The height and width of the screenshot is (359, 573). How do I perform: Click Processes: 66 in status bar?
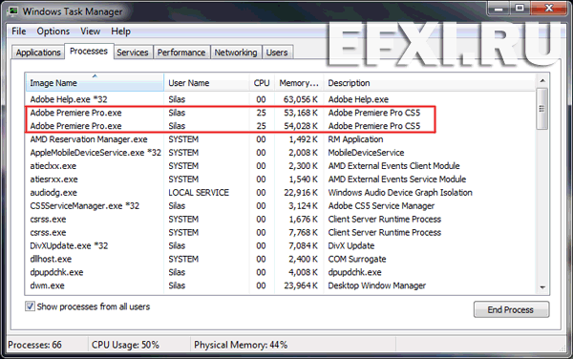(x=34, y=345)
